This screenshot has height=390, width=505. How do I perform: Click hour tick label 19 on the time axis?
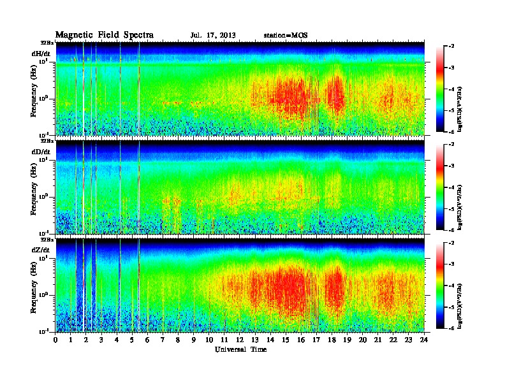point(347,340)
